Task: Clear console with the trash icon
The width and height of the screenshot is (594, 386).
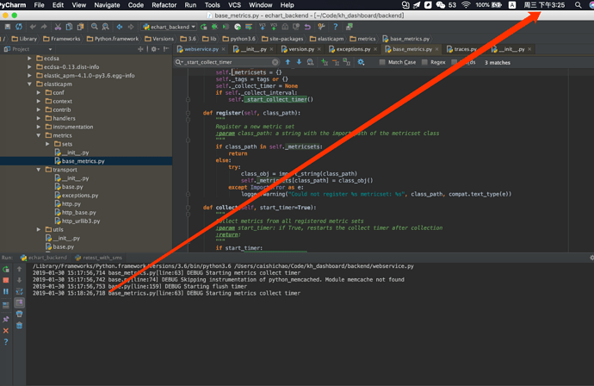Action: (x=19, y=326)
